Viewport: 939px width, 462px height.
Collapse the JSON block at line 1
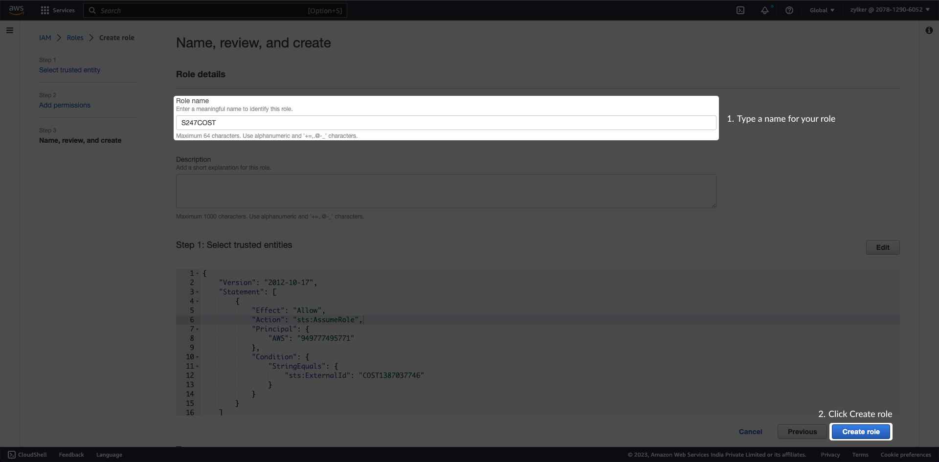pos(198,273)
